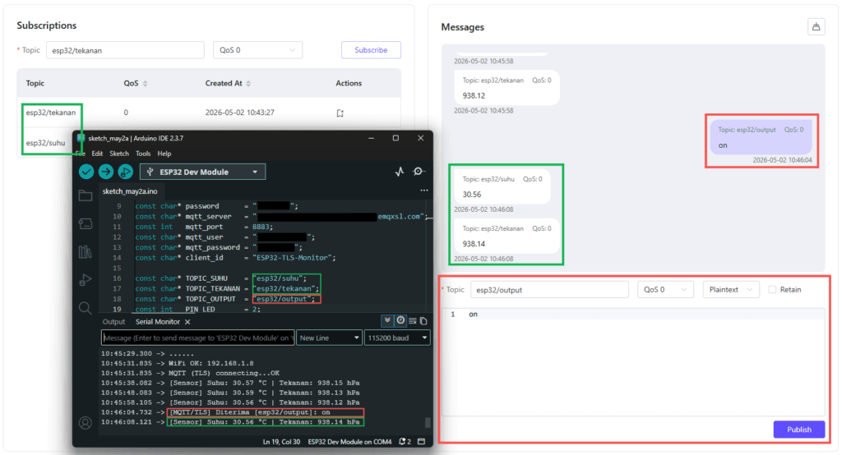Open the Boards Manager sidebar icon
Image resolution: width=842 pixels, height=455 pixels.
86,223
